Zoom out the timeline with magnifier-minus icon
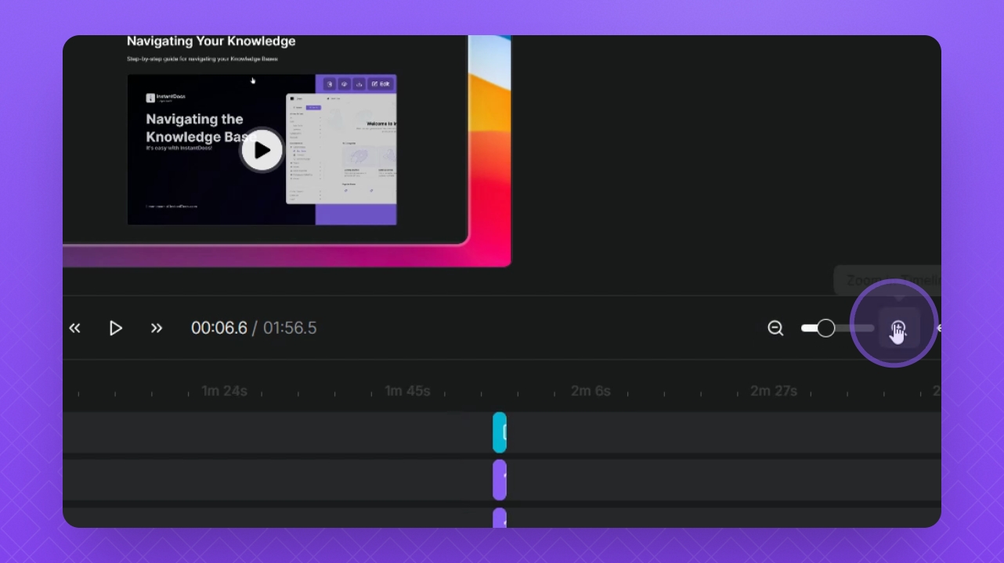This screenshot has height=563, width=1004. click(x=775, y=328)
